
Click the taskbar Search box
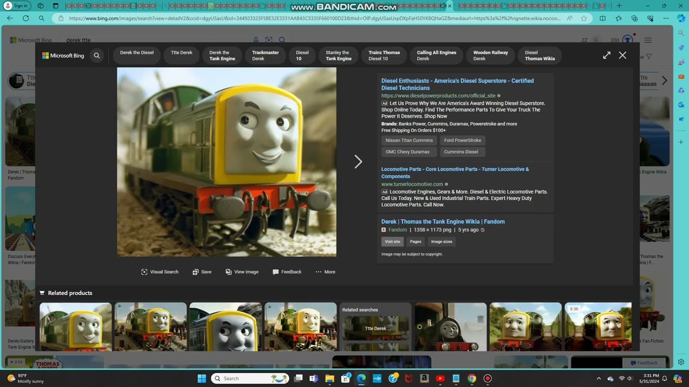click(250, 378)
